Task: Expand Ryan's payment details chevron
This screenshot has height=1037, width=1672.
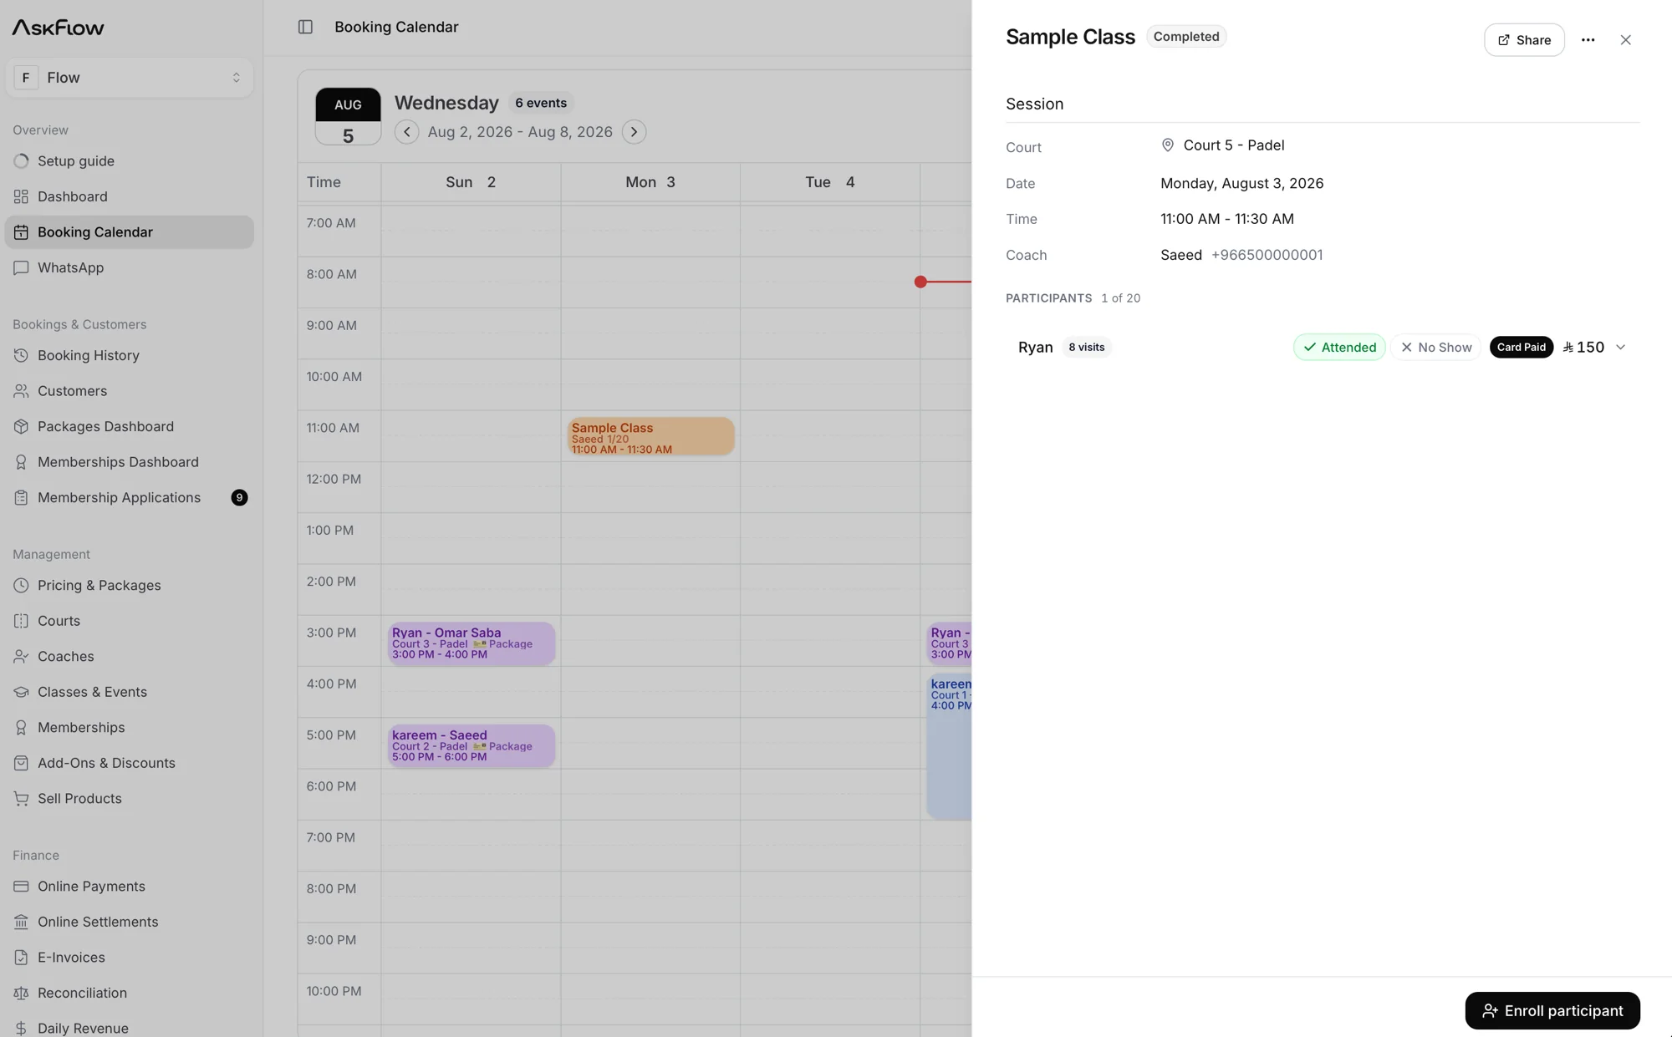Action: coord(1620,347)
